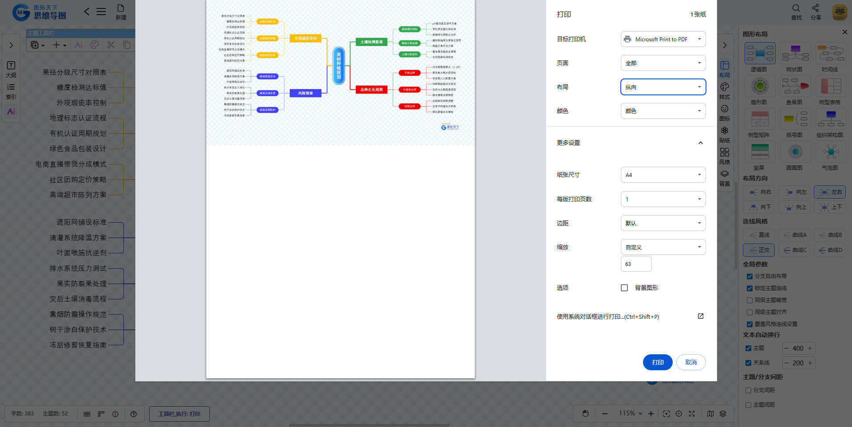Switch to the style (样式) sidebar tab

(x=724, y=87)
